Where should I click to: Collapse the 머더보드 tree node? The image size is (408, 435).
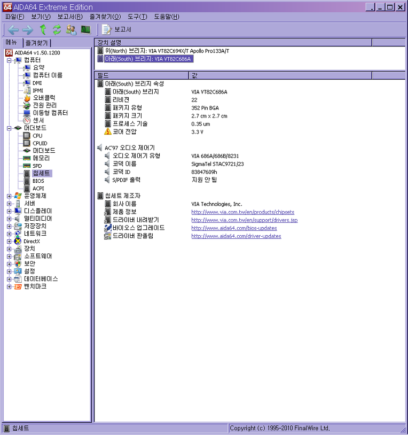pyautogui.click(x=9, y=128)
